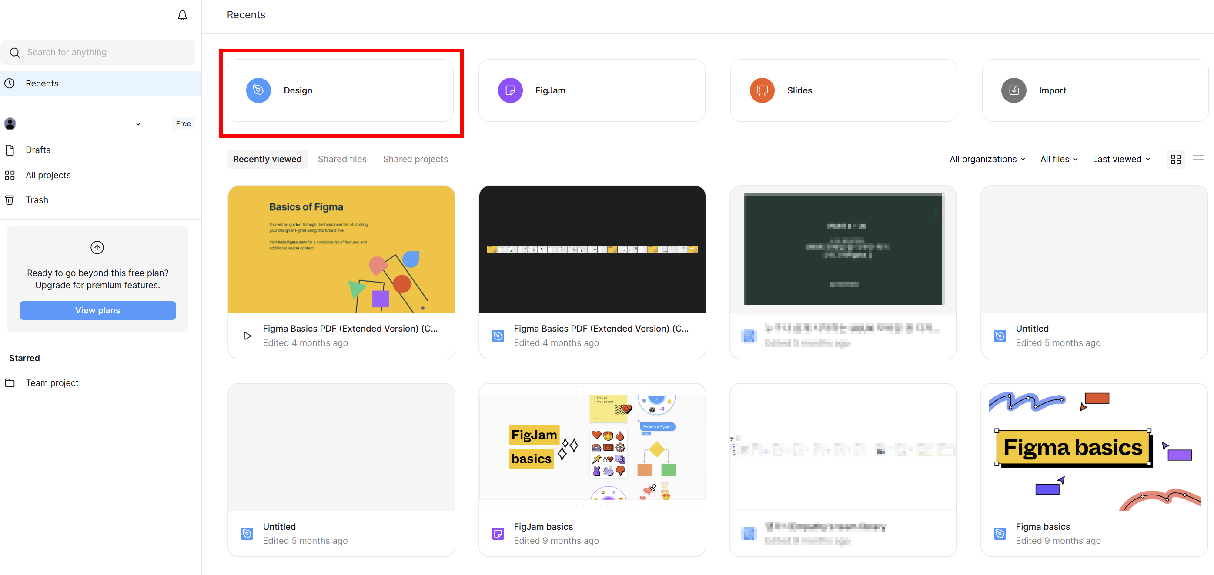Select the Recently viewed tab

pos(267,159)
